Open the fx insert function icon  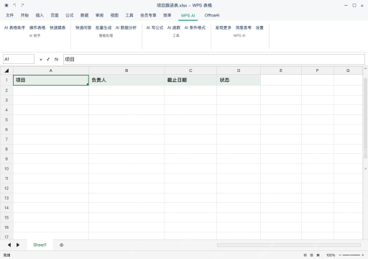[x=56, y=59]
